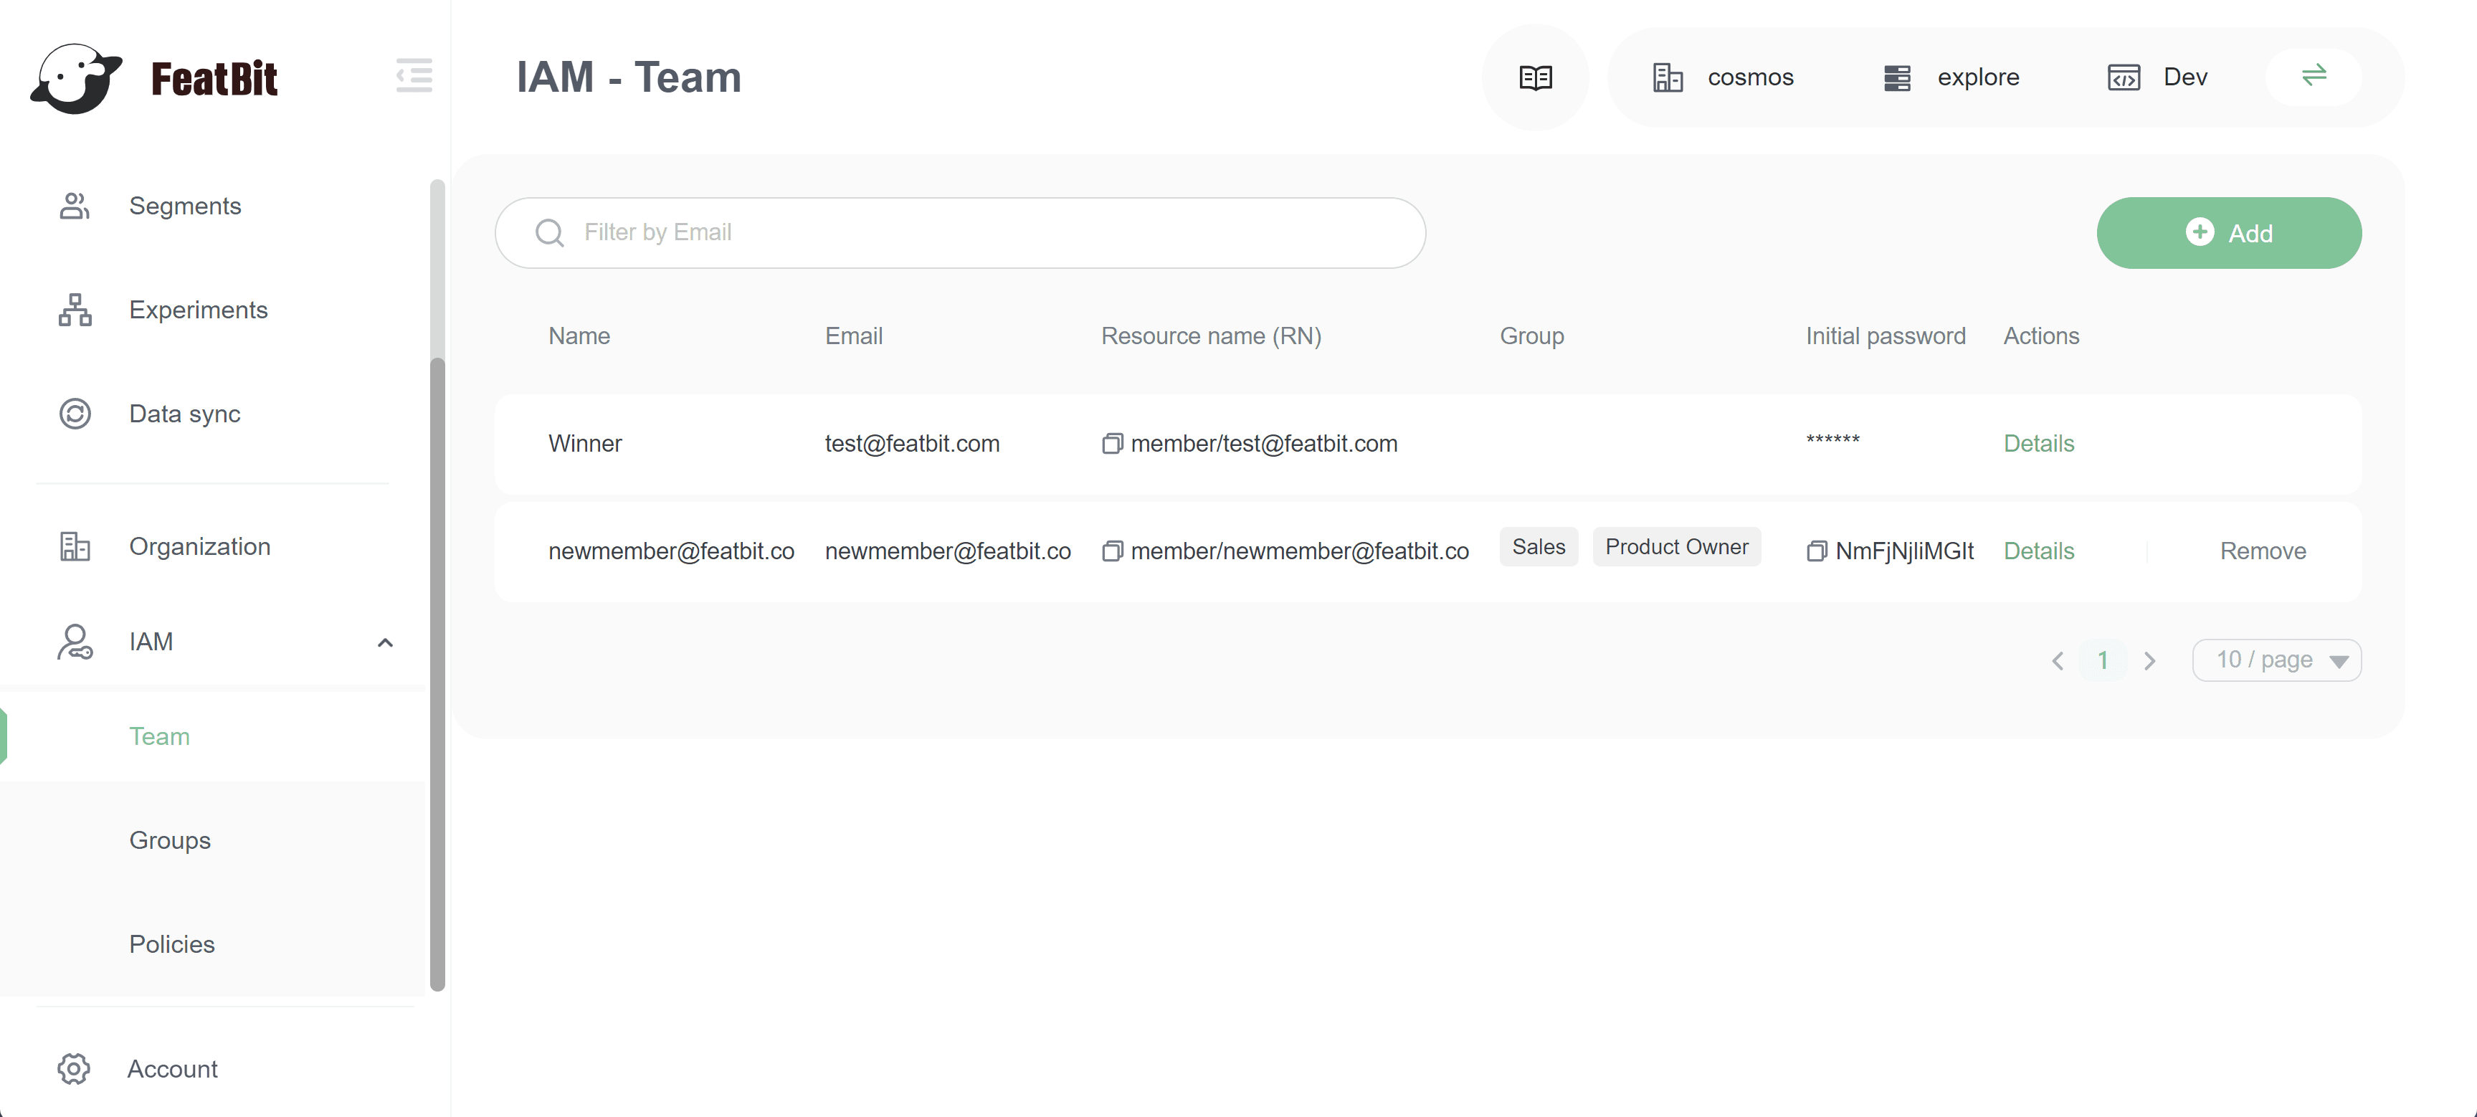
Task: Go to next page of members
Action: (2149, 661)
